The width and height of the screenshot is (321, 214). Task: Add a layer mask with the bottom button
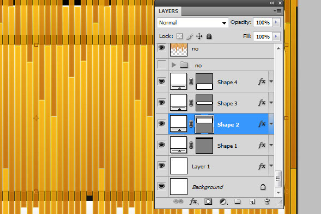[208, 202]
